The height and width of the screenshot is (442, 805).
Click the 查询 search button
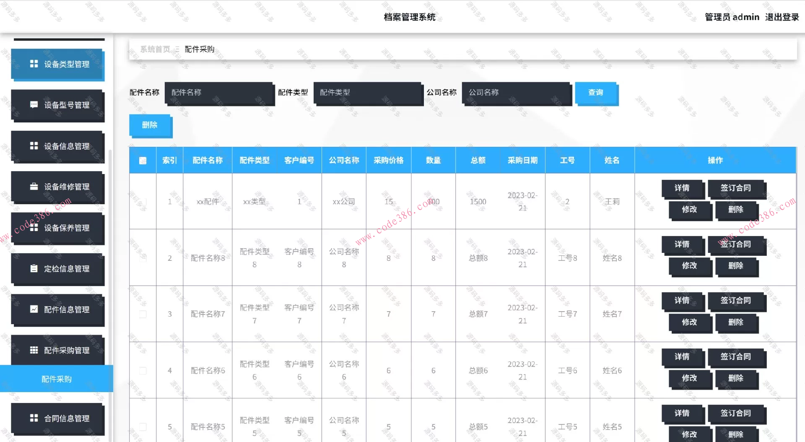coord(596,93)
